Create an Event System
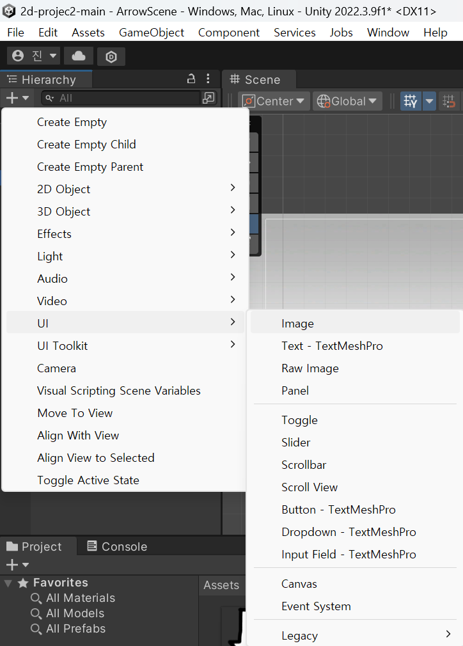This screenshot has width=463, height=646. click(355, 606)
